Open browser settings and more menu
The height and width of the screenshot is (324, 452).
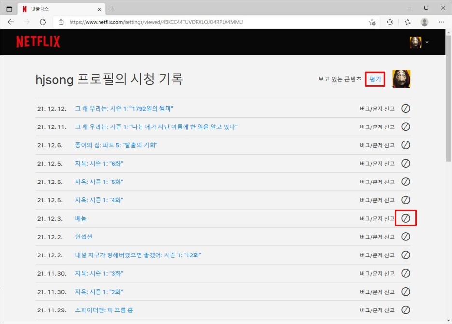point(441,22)
